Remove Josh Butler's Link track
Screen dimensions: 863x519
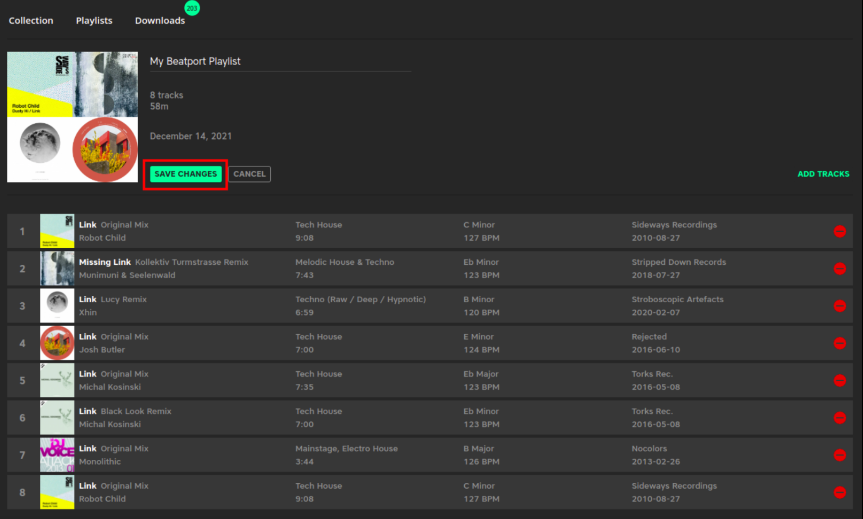839,343
